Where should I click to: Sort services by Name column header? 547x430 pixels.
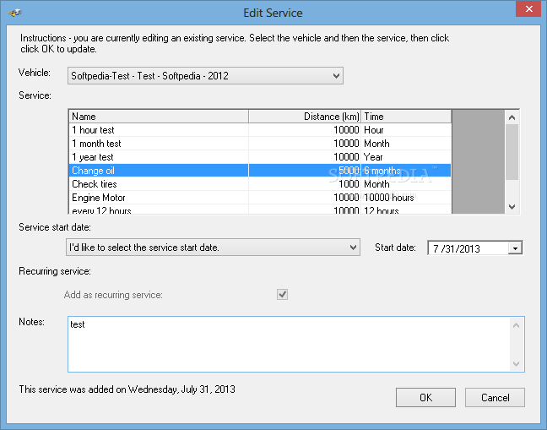click(159, 117)
